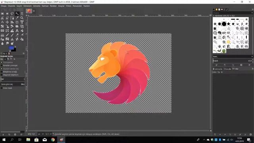Screen dimensions: 254x143
Task: Select the Free Select lasso tool
Action: click(x=12, y=14)
